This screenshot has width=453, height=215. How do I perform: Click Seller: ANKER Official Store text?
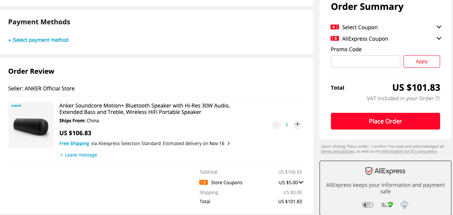click(x=41, y=89)
